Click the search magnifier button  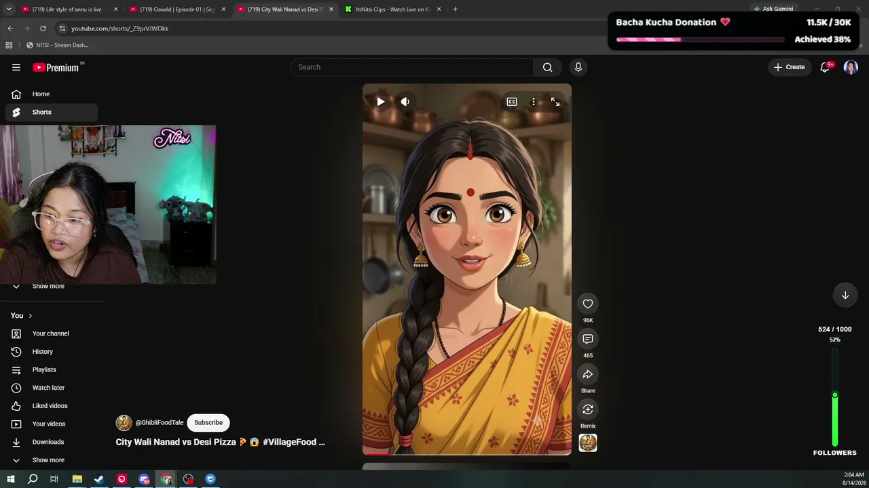pos(547,67)
